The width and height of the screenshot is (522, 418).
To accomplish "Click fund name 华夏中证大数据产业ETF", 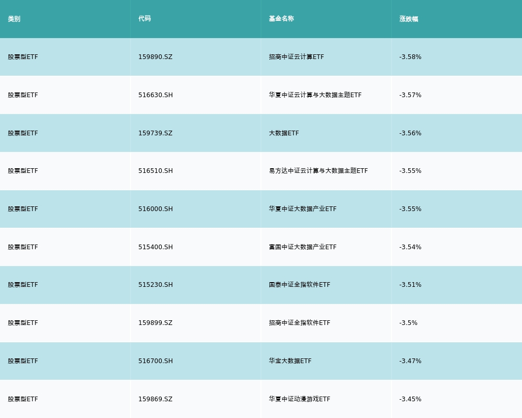I will point(303,208).
